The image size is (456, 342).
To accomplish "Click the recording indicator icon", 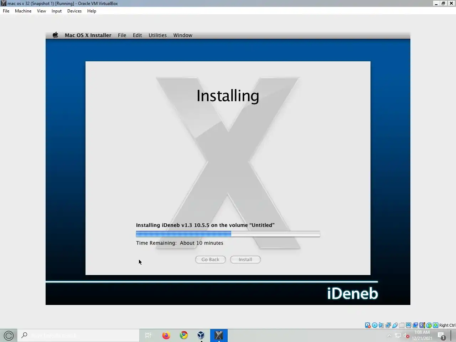I will tap(415, 325).
